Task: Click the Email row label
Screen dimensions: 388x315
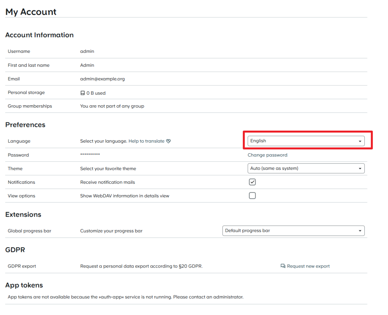Action: (x=14, y=79)
